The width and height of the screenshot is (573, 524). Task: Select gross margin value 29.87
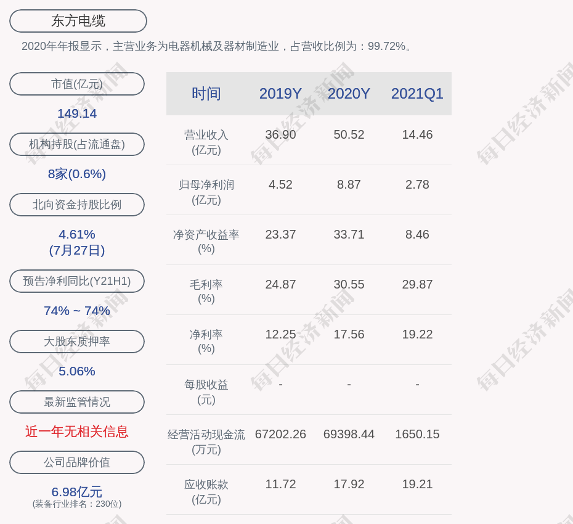pyautogui.click(x=417, y=284)
